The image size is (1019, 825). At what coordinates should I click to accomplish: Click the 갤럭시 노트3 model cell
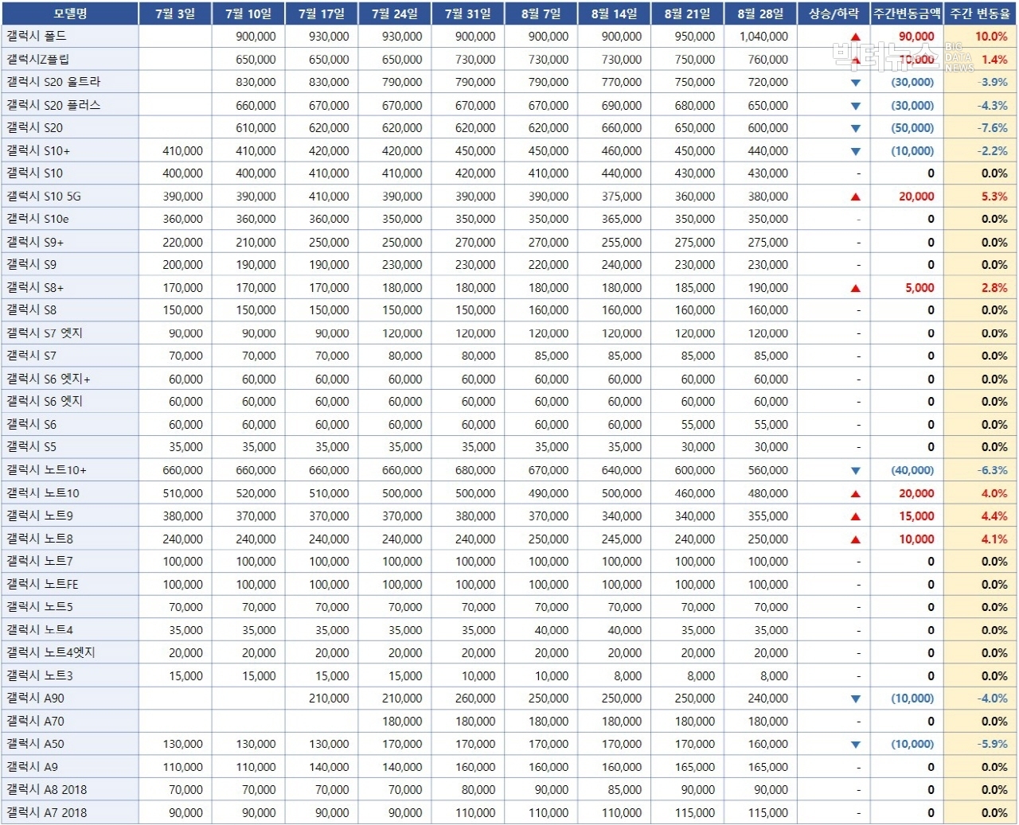point(70,676)
